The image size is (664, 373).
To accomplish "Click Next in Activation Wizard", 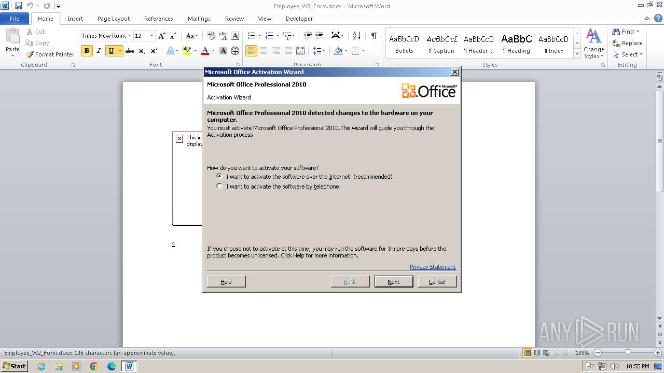I will 394,281.
